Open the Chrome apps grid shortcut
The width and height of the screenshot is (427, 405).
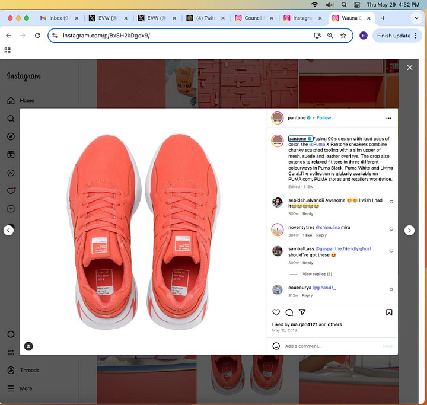click(7, 50)
